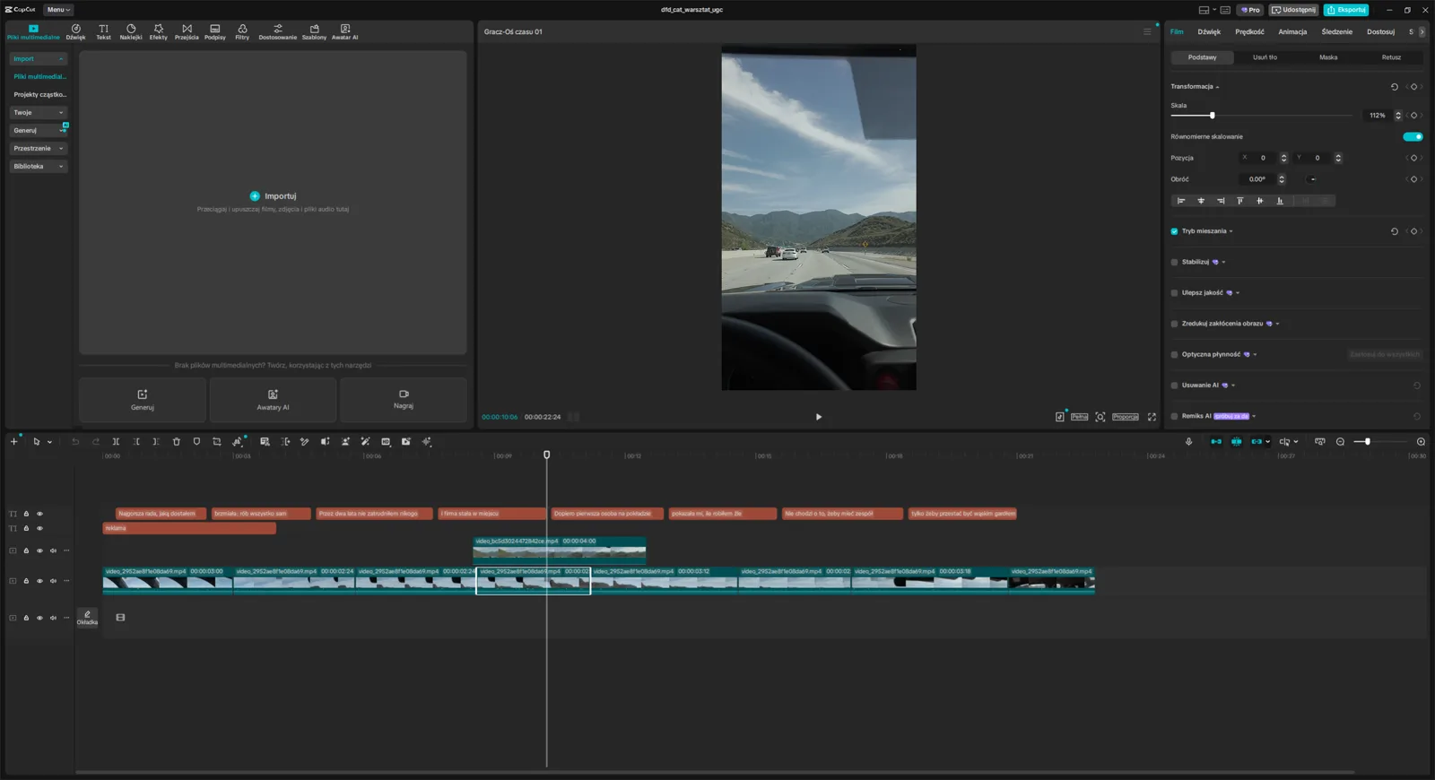Screen dimensions: 1435x780
Task: Open the Usuń tło sub-tab
Action: (1265, 57)
